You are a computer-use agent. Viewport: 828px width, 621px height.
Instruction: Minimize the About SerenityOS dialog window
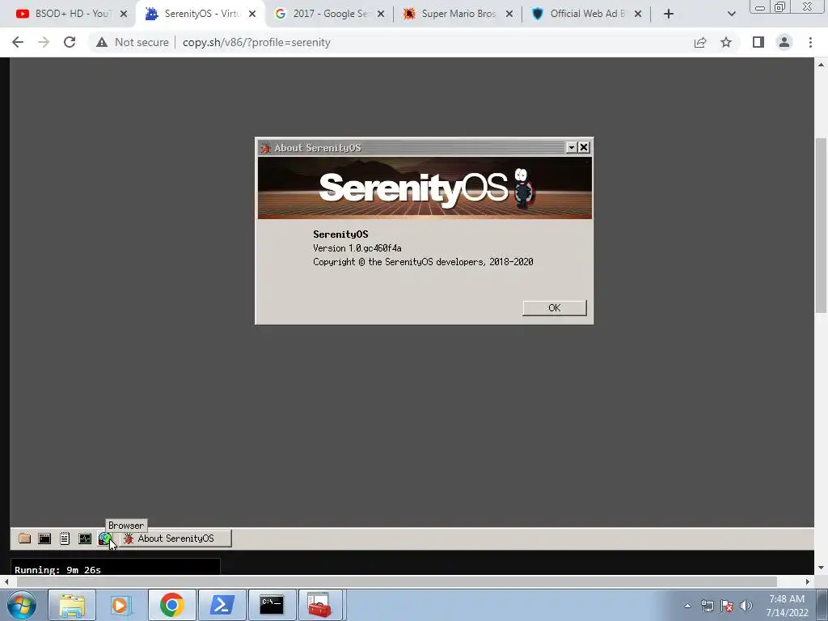coord(572,147)
